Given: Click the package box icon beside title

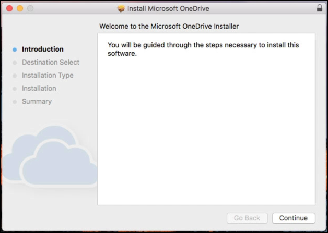Looking at the screenshot, I should 121,8.
